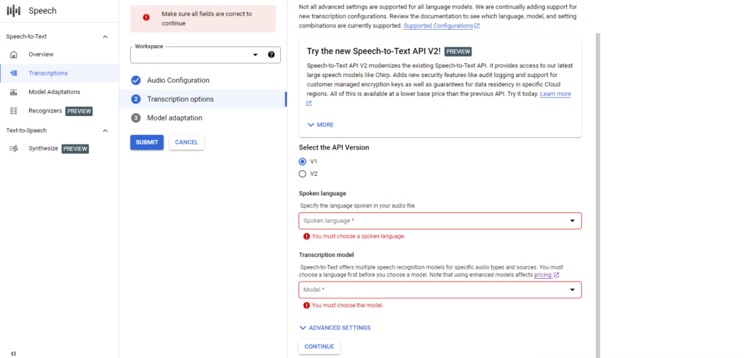Click the Transcriptions list icon
The width and height of the screenshot is (745, 358).
[14, 73]
